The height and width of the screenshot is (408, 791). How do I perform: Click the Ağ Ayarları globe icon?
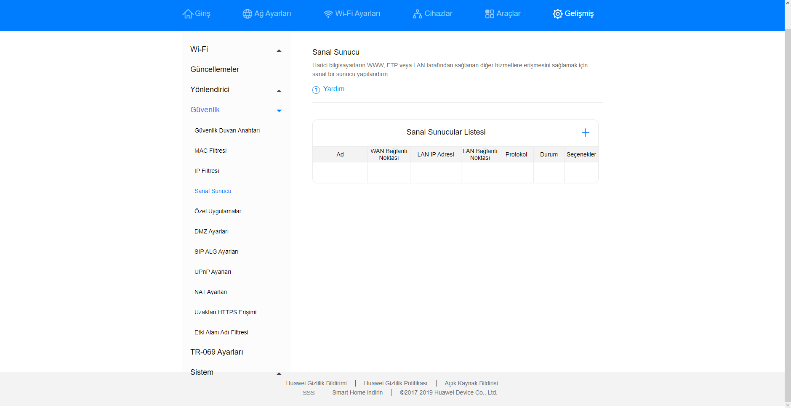tap(247, 14)
